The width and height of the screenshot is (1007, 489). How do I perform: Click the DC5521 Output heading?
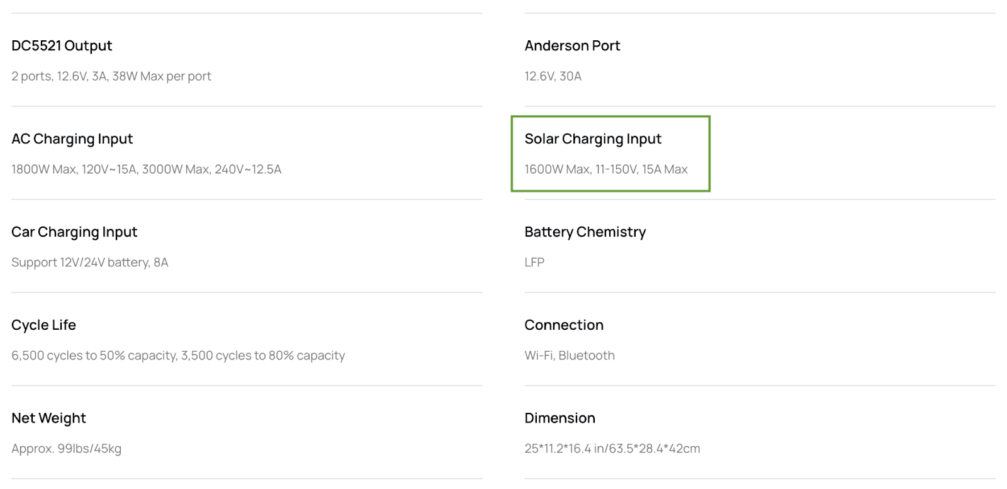[x=62, y=46]
